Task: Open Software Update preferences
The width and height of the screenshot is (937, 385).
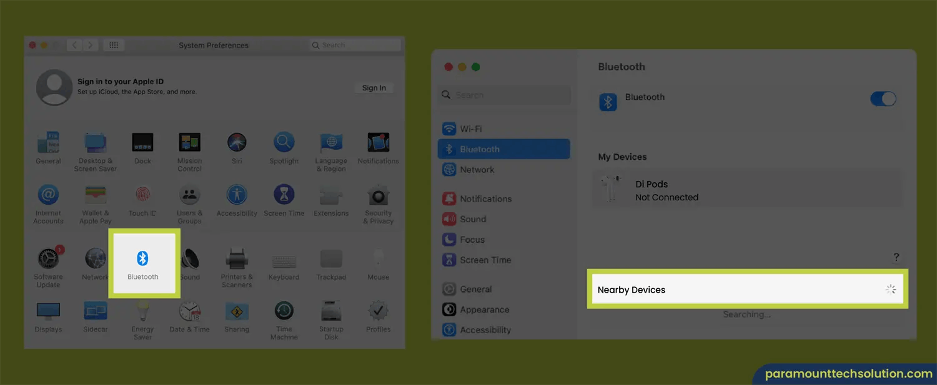Action: tap(48, 267)
